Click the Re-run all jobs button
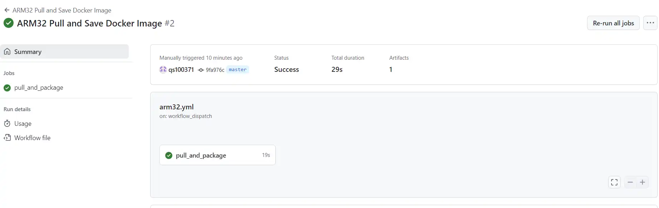The width and height of the screenshot is (659, 208). coord(613,23)
